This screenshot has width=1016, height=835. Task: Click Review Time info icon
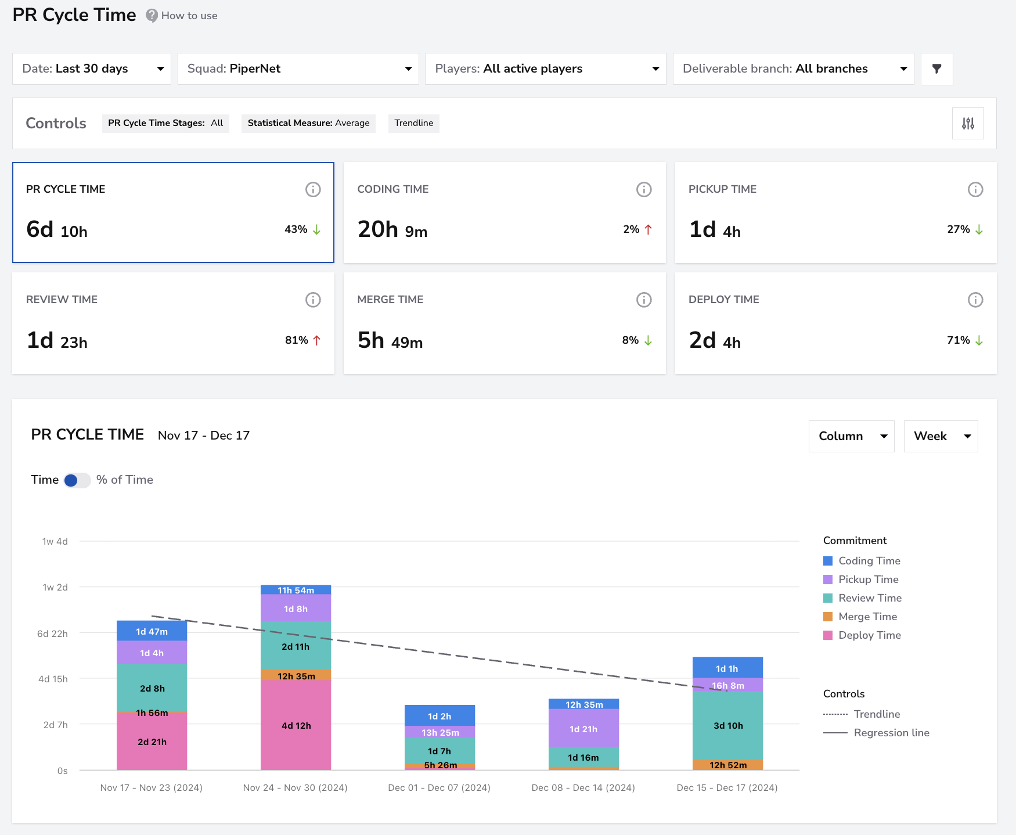click(x=313, y=300)
